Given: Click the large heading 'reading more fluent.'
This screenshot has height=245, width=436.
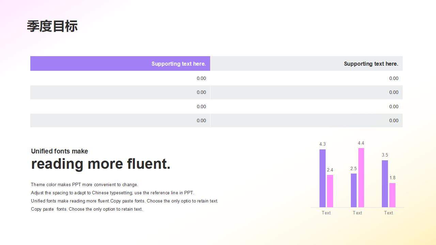Looking at the screenshot, I should [x=101, y=164].
